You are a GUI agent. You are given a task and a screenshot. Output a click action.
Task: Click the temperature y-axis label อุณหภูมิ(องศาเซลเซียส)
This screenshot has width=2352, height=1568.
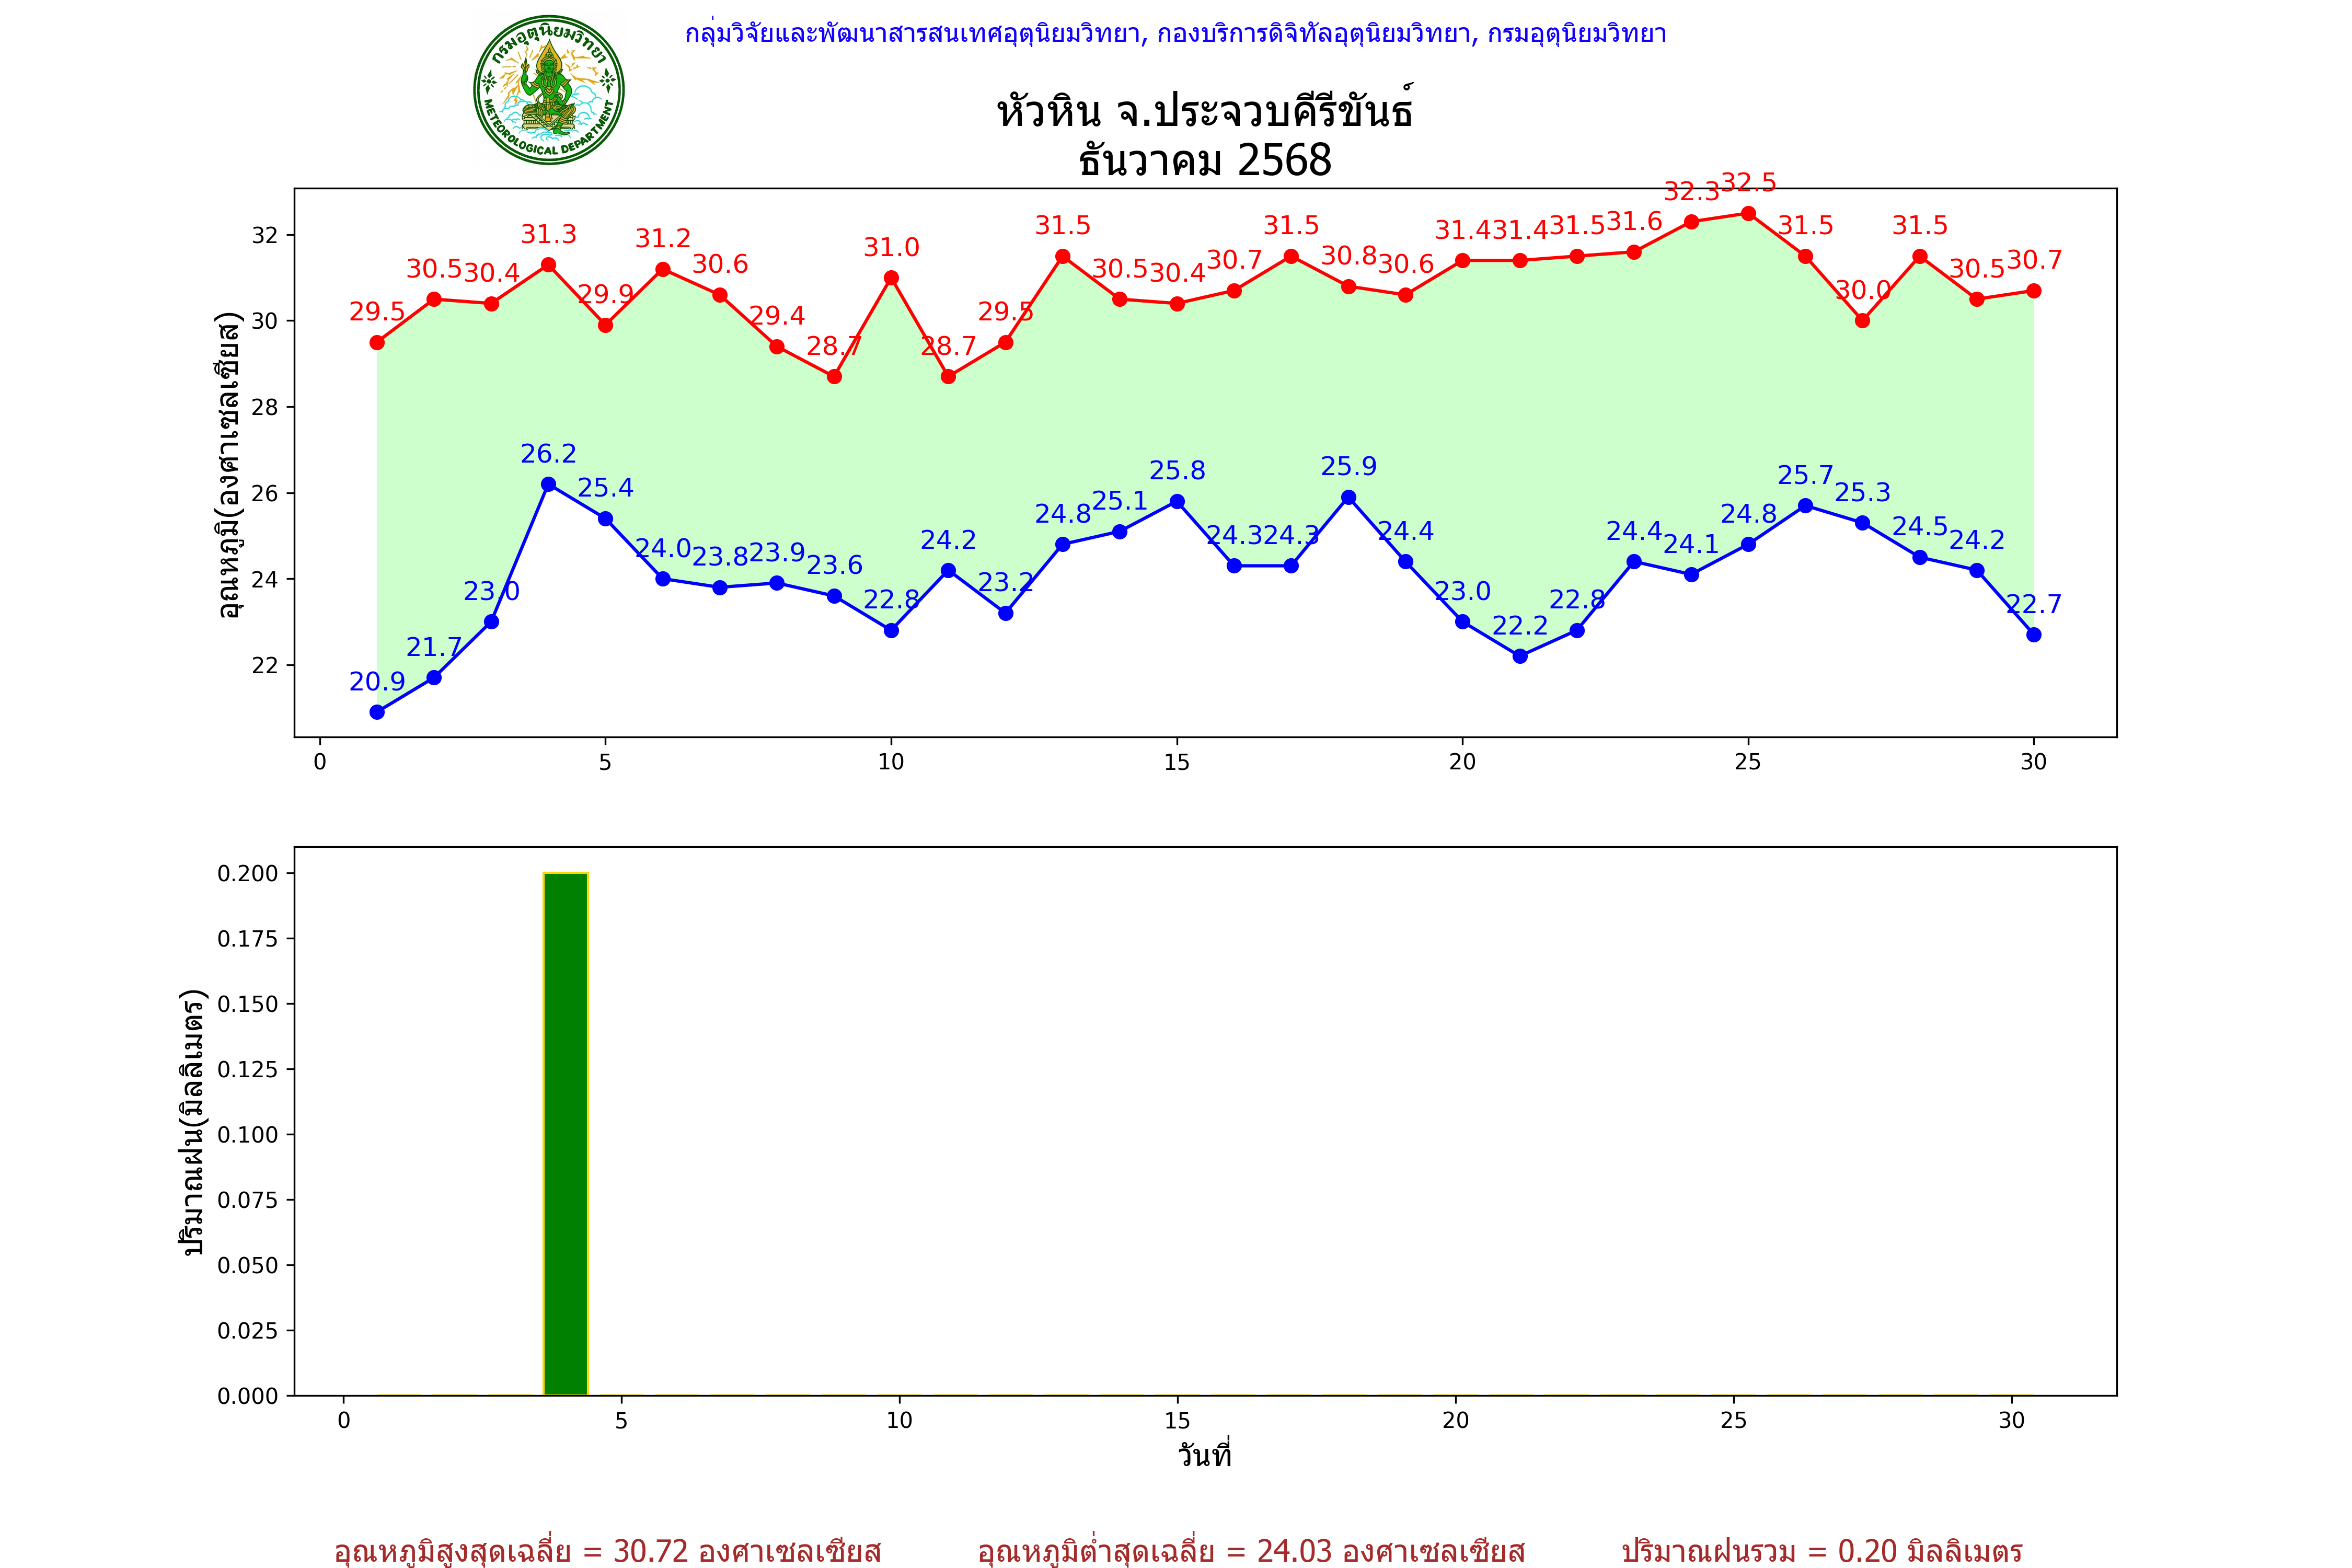[x=229, y=465]
